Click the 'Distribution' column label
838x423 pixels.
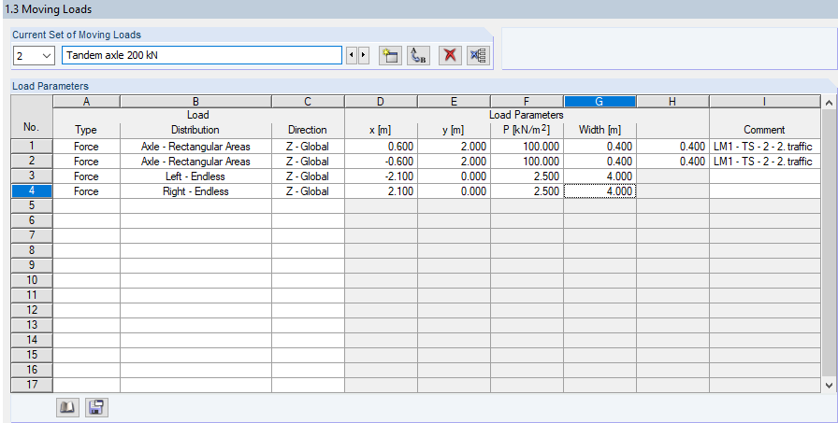click(195, 130)
